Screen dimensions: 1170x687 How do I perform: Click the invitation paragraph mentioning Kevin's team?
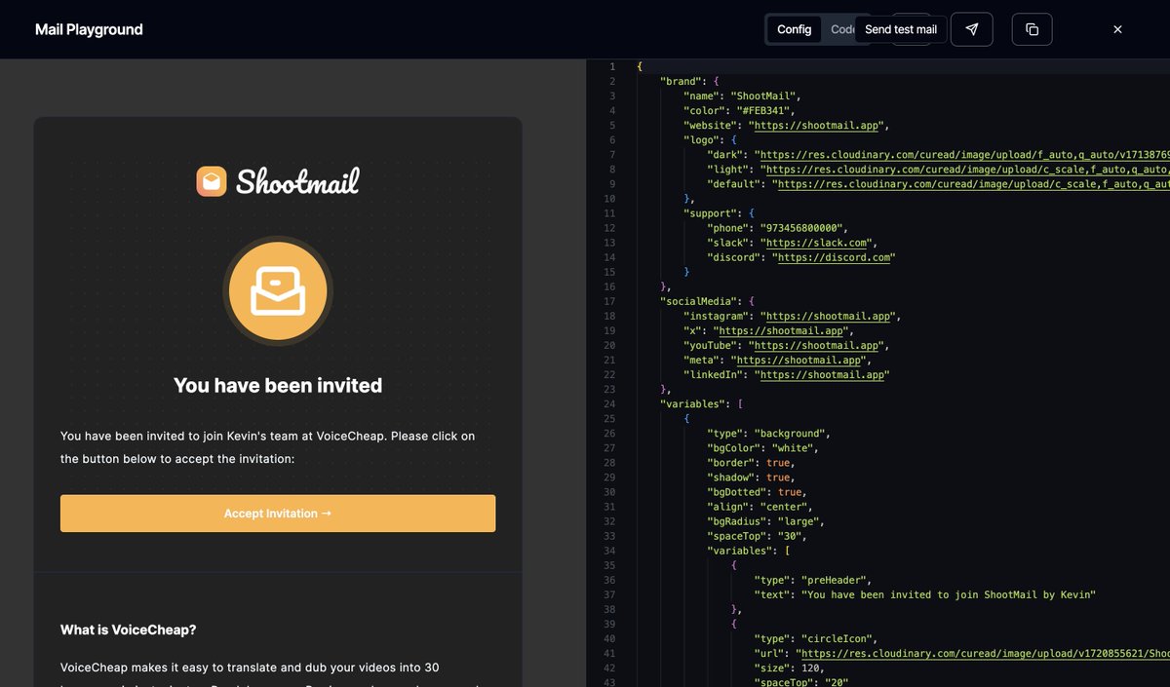tap(268, 446)
